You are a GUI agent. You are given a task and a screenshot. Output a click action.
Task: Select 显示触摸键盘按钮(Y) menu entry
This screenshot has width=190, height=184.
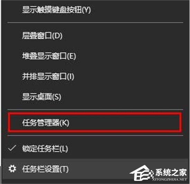(x=95, y=10)
